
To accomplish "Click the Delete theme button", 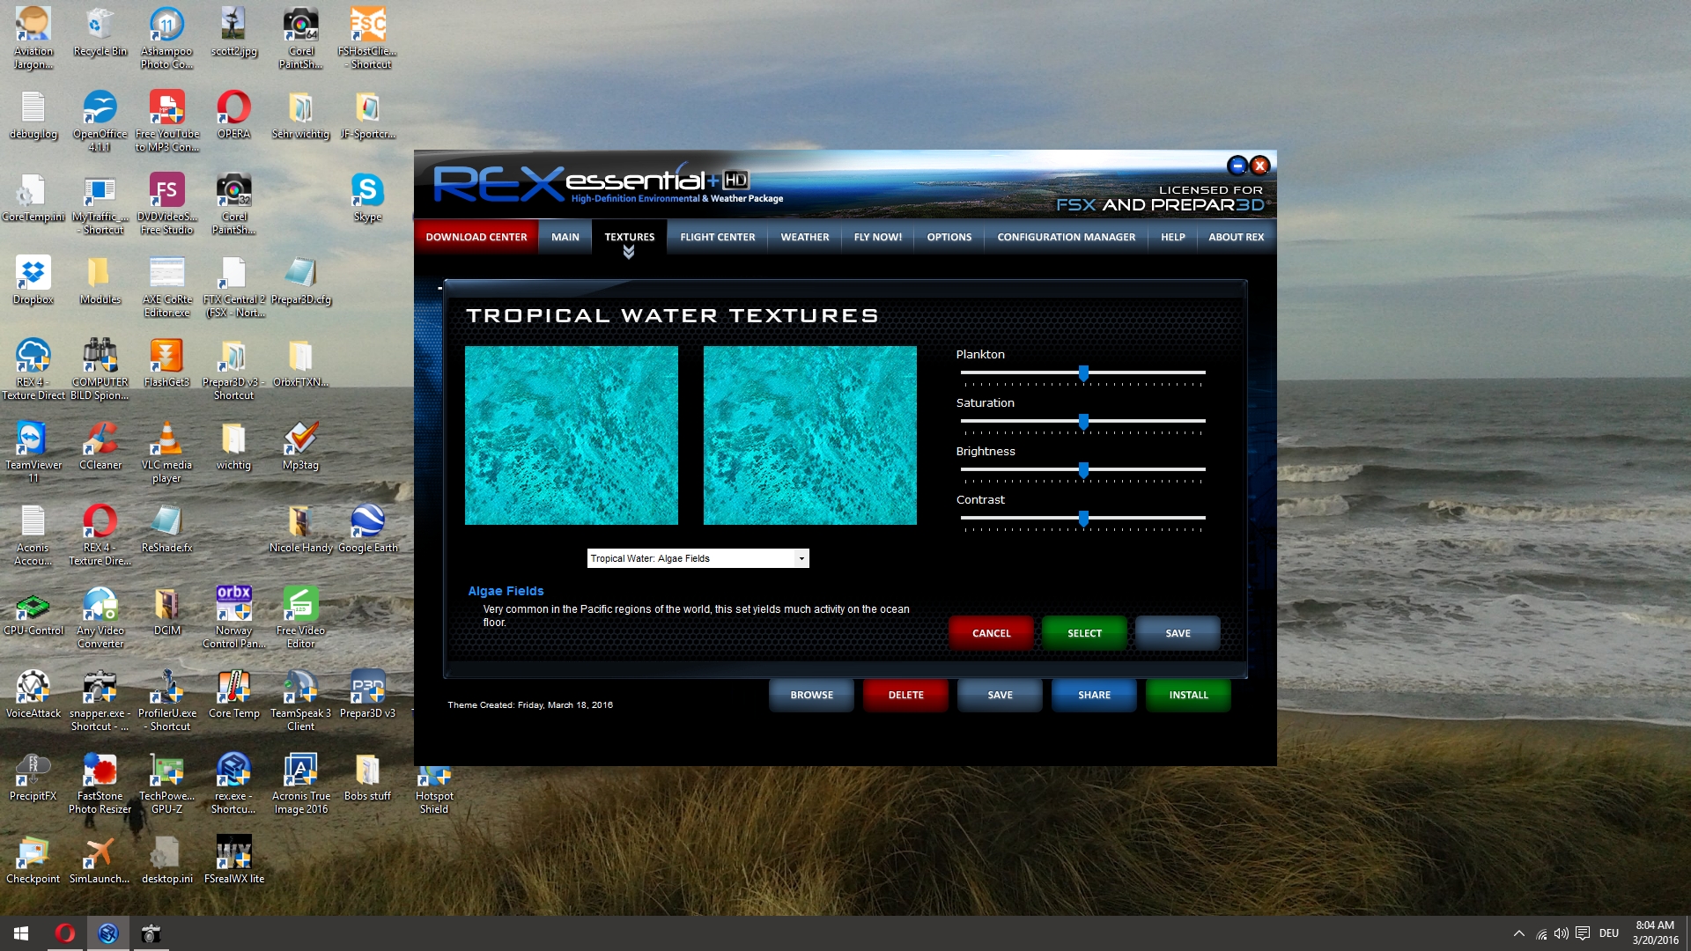I will click(x=905, y=695).
